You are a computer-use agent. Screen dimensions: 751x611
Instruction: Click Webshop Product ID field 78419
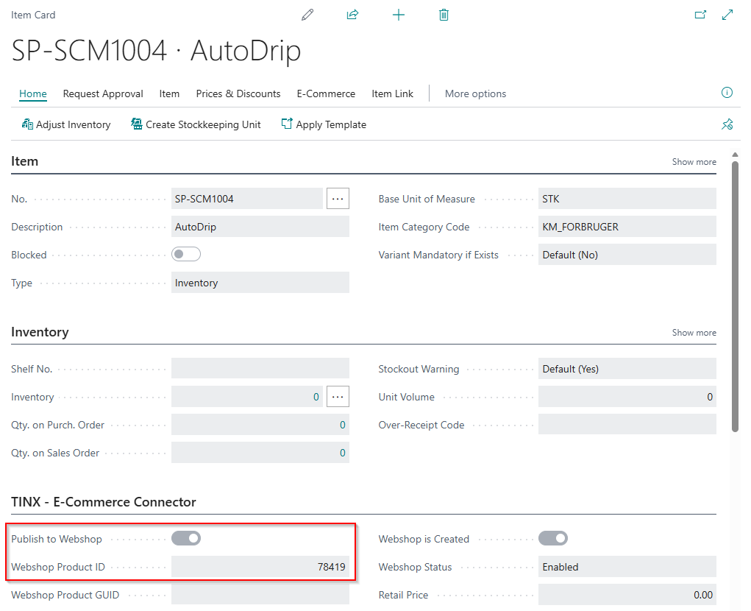point(260,566)
